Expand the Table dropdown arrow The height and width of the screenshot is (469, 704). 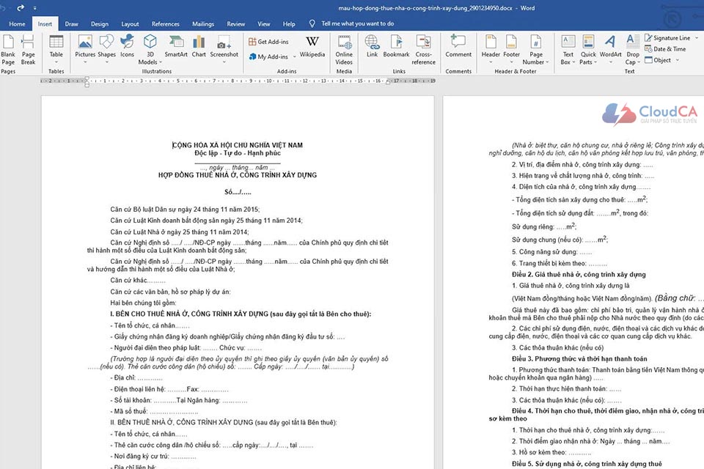(x=56, y=62)
